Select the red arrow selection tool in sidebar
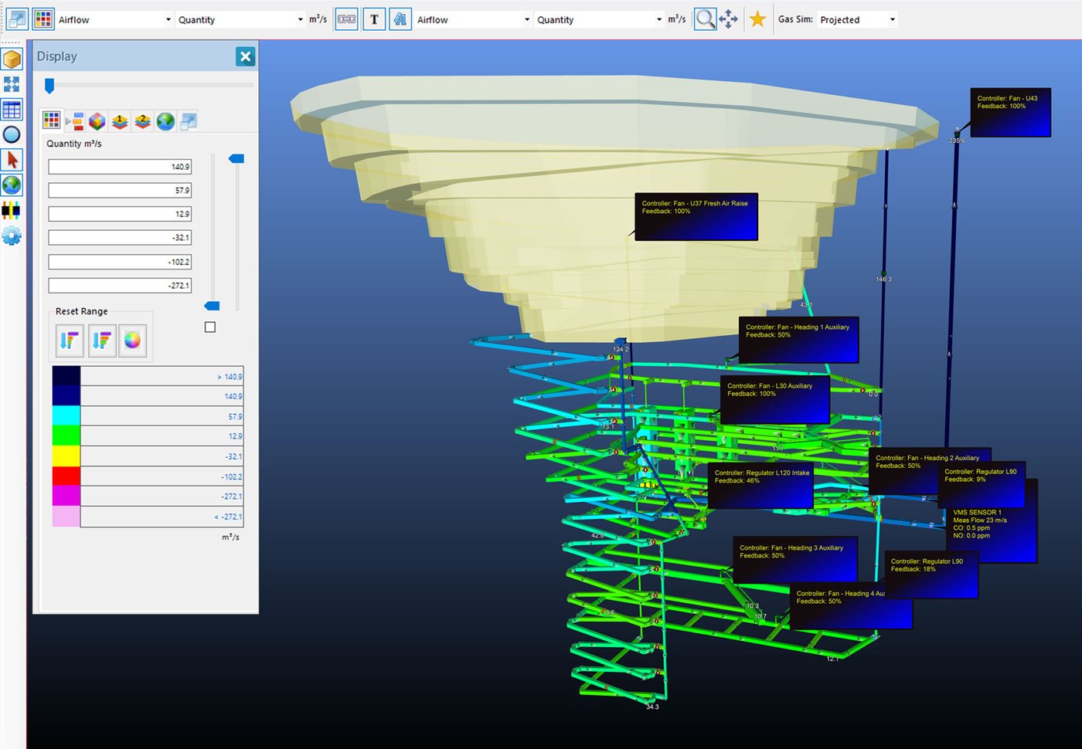Screen dimensions: 1082x749 [x=12, y=158]
